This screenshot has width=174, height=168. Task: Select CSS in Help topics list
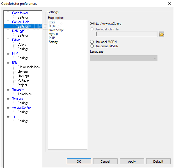(52, 22)
